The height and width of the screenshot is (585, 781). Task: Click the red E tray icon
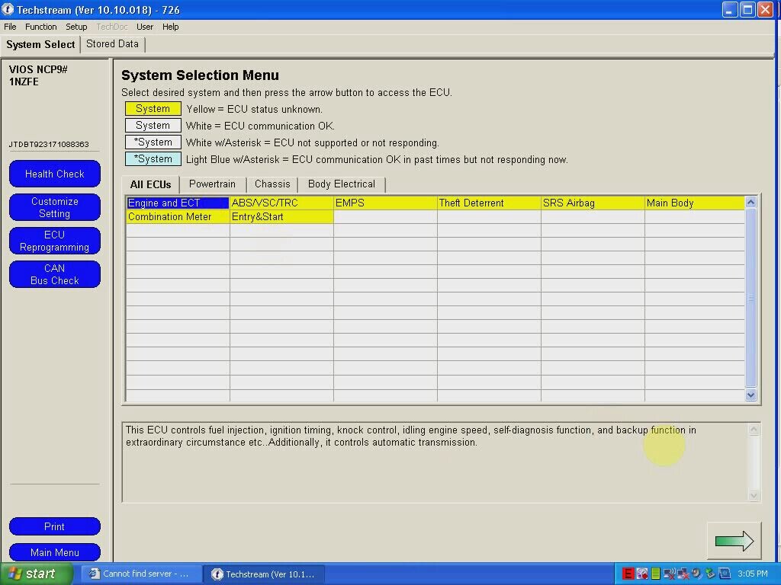pos(628,574)
